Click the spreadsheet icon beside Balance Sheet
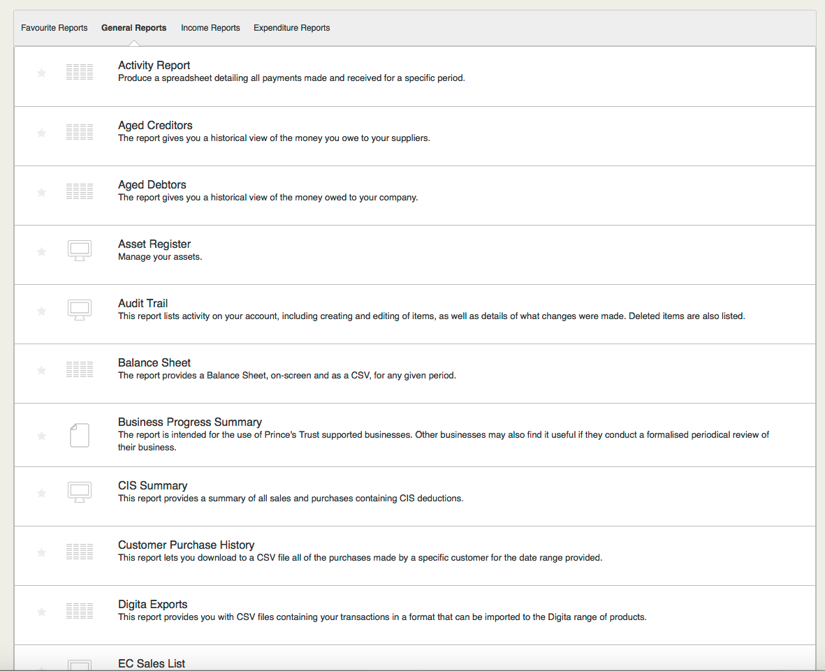The width and height of the screenshot is (825, 671). pos(80,370)
